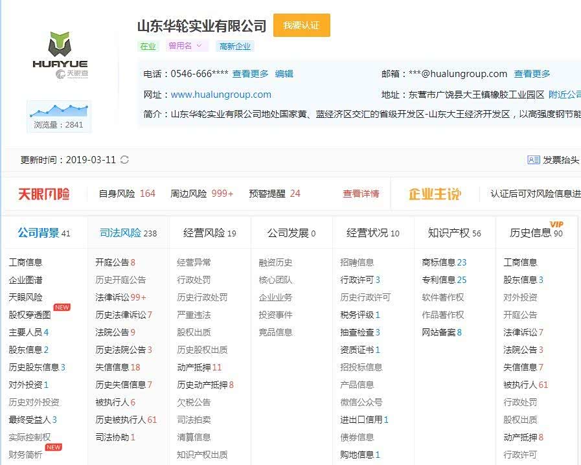The image size is (581, 465).
Task: Click 查看更多 next to the phone number
Action: coord(250,74)
